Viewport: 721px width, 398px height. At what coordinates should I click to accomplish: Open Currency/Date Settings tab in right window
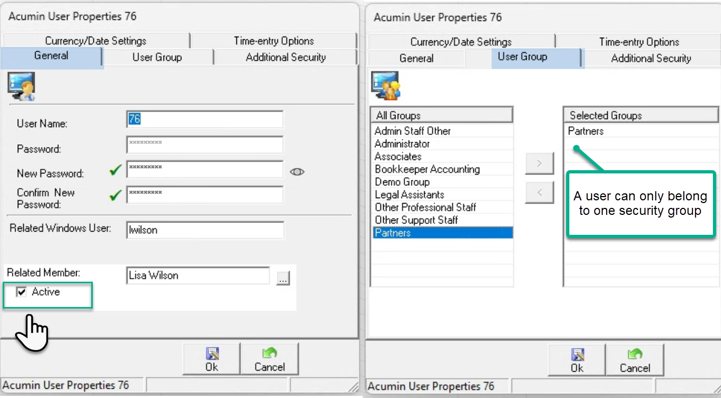click(x=461, y=42)
